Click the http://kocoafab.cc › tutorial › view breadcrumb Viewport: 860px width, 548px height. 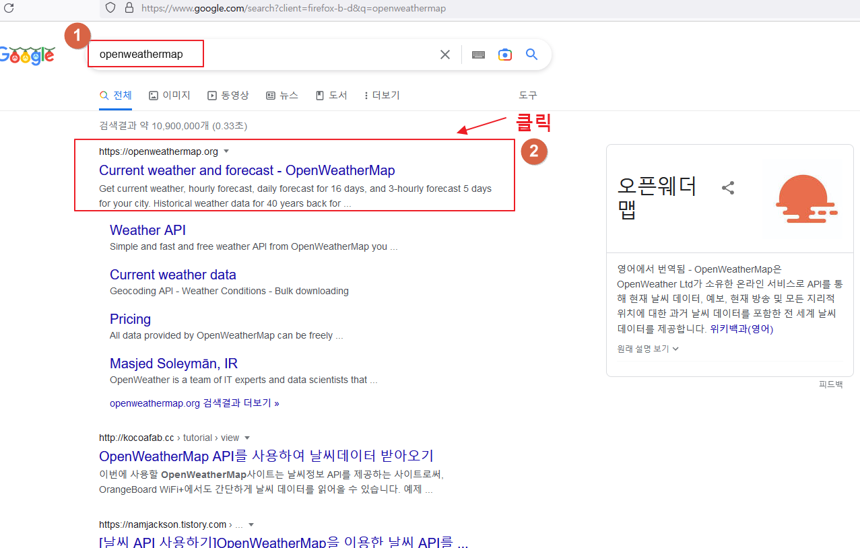click(x=169, y=438)
